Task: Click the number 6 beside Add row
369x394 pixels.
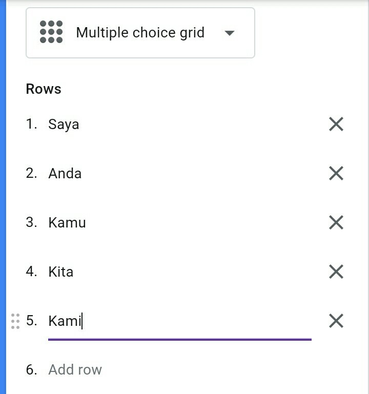Action: click(x=31, y=370)
